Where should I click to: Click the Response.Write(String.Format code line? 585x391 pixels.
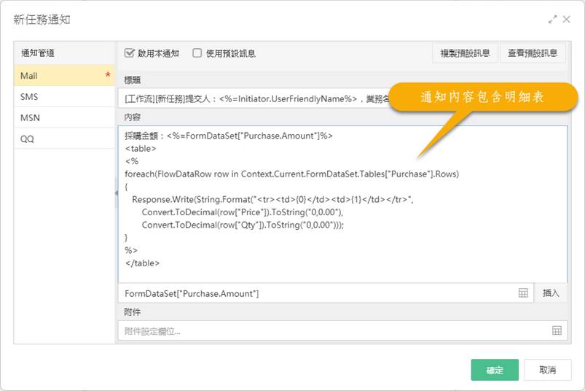tap(272, 199)
